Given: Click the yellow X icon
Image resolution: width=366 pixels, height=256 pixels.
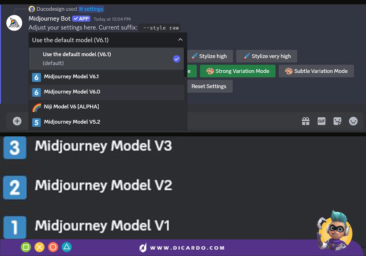Looking at the screenshot, I should pos(39,247).
